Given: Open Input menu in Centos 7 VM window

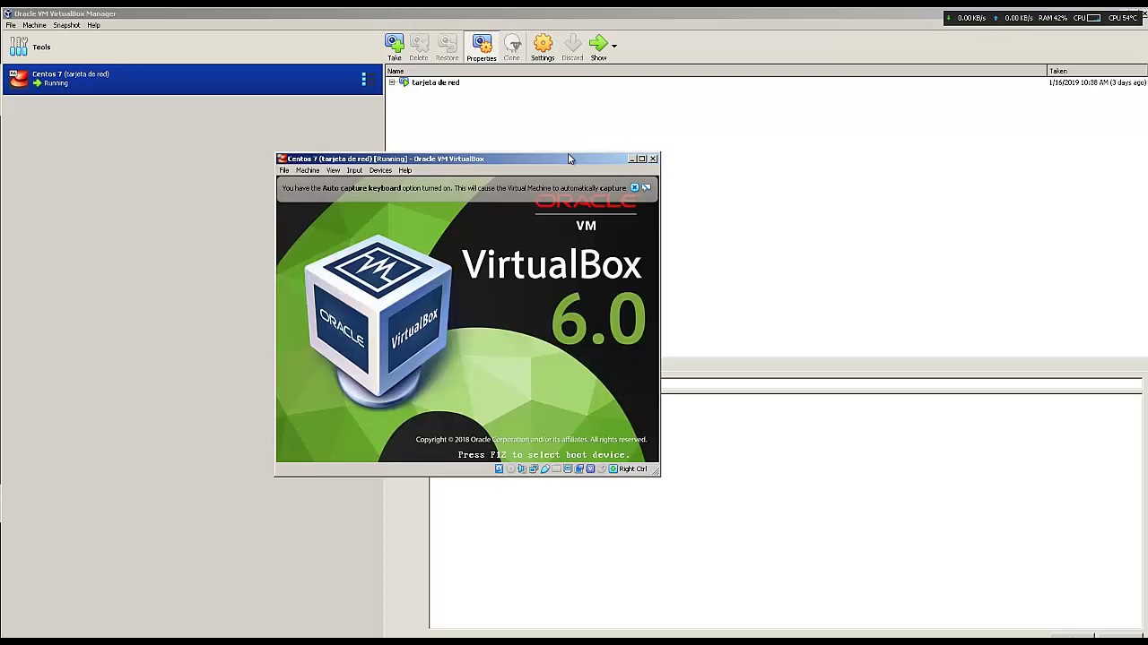Looking at the screenshot, I should [x=354, y=170].
